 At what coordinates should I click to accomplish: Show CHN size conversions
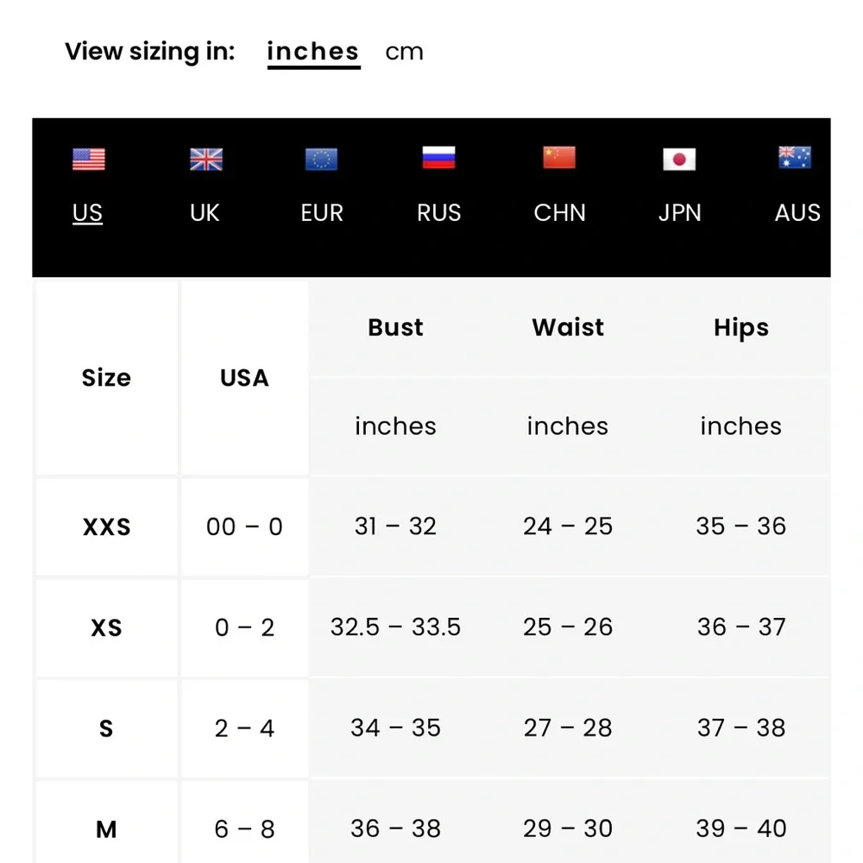(559, 212)
